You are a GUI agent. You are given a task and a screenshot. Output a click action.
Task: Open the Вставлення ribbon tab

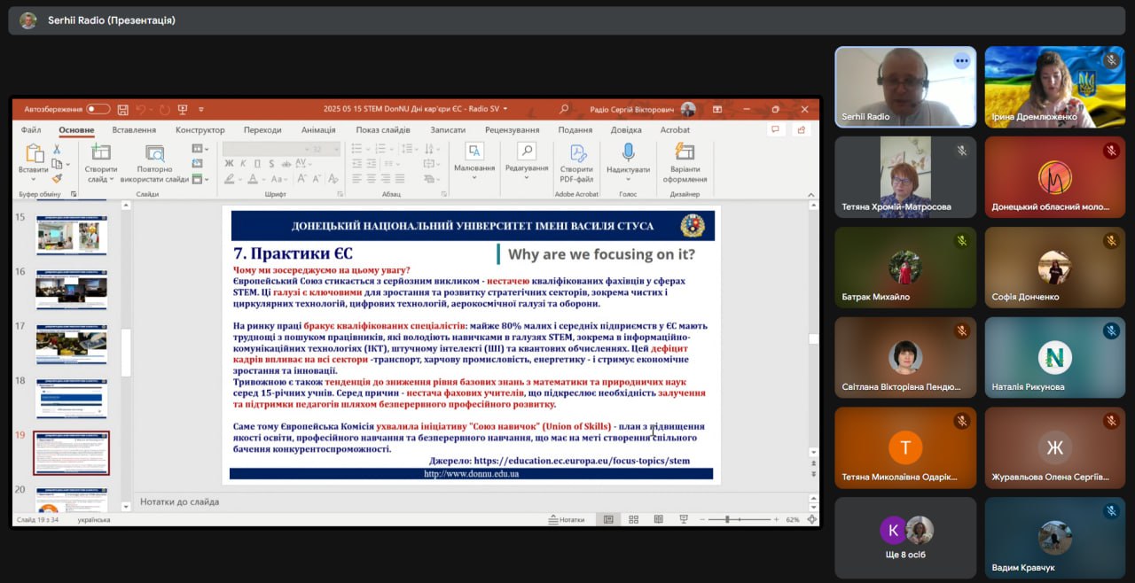[x=134, y=130]
